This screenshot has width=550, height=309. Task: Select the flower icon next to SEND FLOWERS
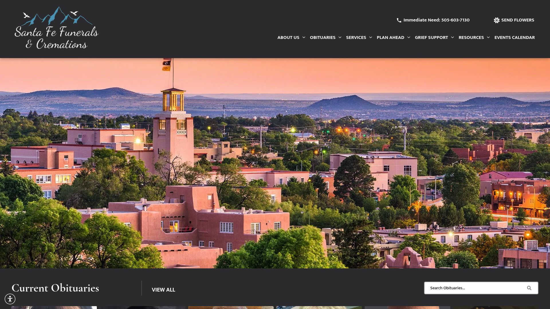coord(496,20)
